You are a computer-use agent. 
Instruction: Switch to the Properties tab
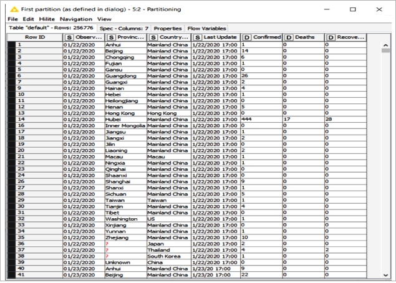click(168, 28)
